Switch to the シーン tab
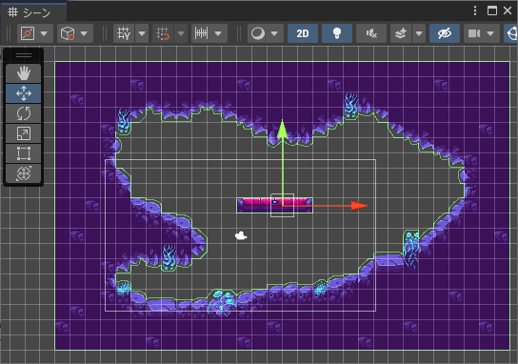Image resolution: width=518 pixels, height=364 pixels. (x=30, y=12)
